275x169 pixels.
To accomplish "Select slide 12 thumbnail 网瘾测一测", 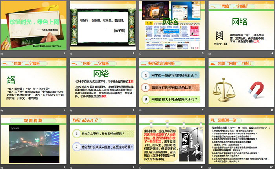I will coord(241,140).
